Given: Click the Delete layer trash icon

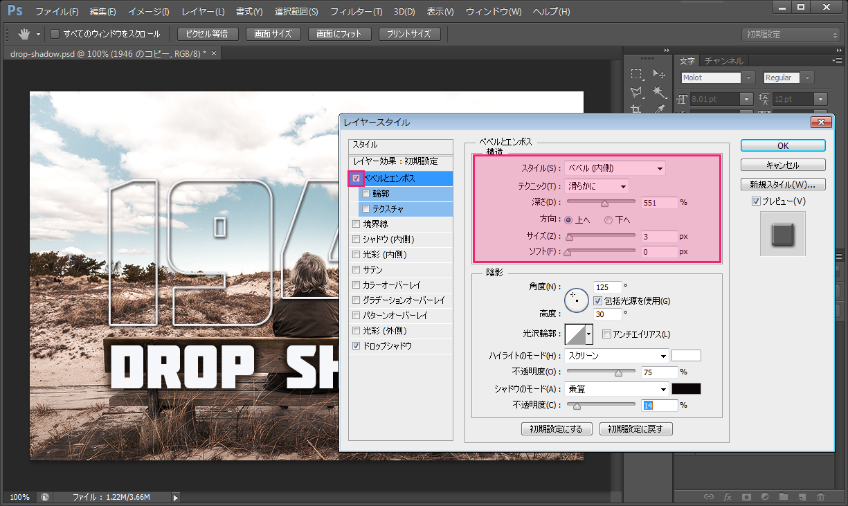Looking at the screenshot, I should click(820, 496).
